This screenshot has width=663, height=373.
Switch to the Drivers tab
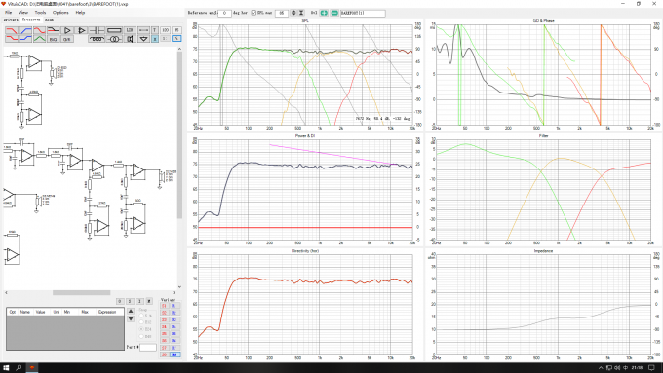11,19
